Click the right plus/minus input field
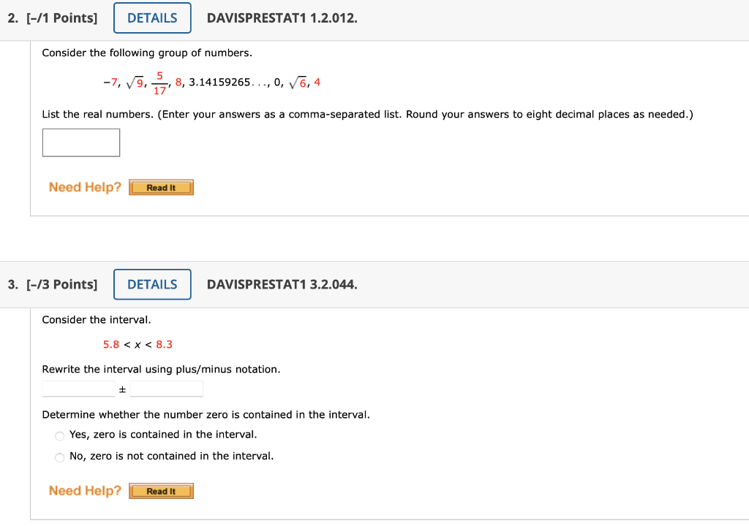Screen dimensions: 749x526 point(166,388)
